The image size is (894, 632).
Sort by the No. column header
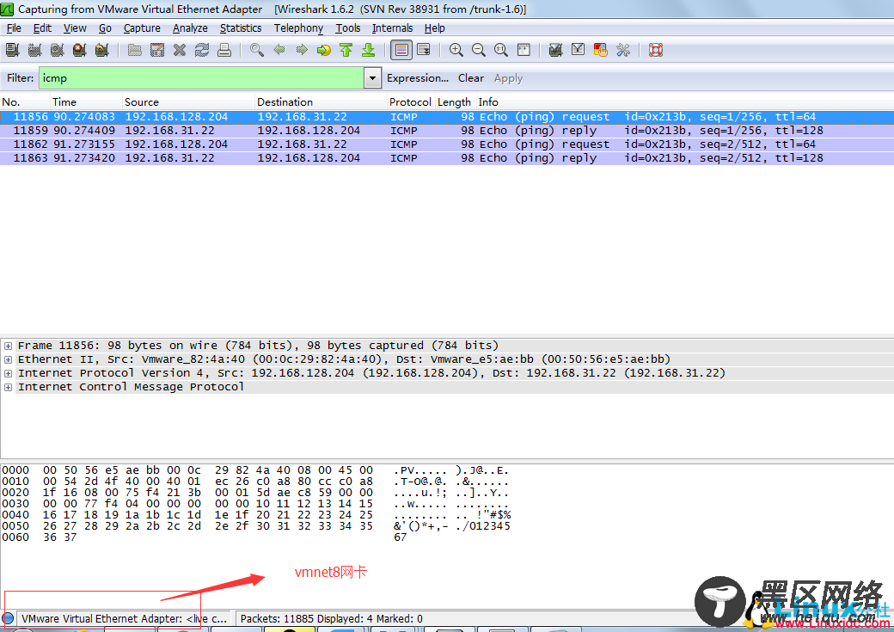25,102
